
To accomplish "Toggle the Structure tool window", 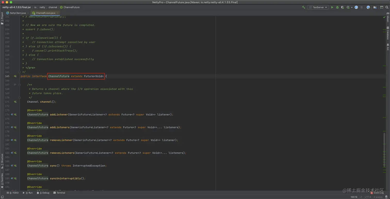I will [2, 161].
